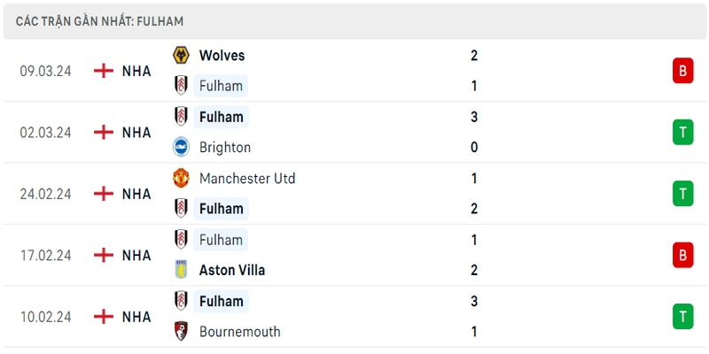Click the Wolves club crest icon

(x=182, y=55)
